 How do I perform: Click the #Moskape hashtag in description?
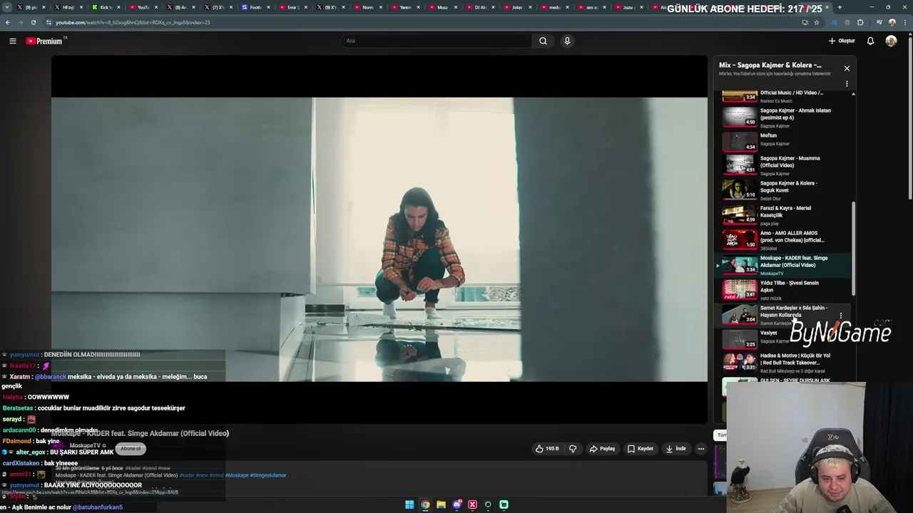(x=237, y=475)
